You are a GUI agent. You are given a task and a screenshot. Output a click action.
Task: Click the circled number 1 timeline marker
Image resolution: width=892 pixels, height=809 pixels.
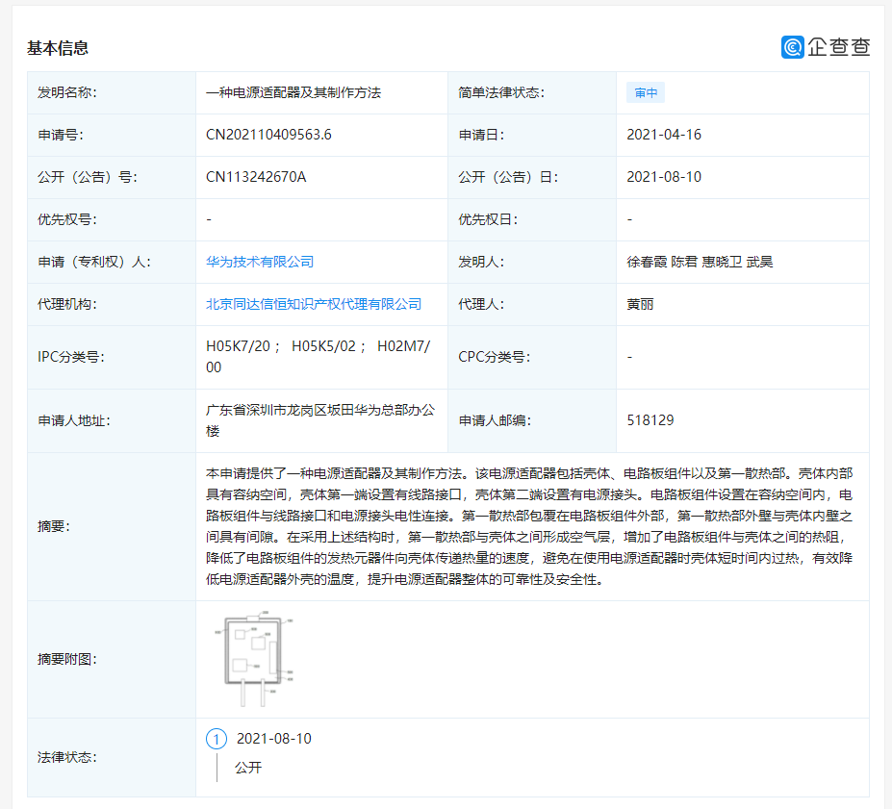pyautogui.click(x=217, y=739)
